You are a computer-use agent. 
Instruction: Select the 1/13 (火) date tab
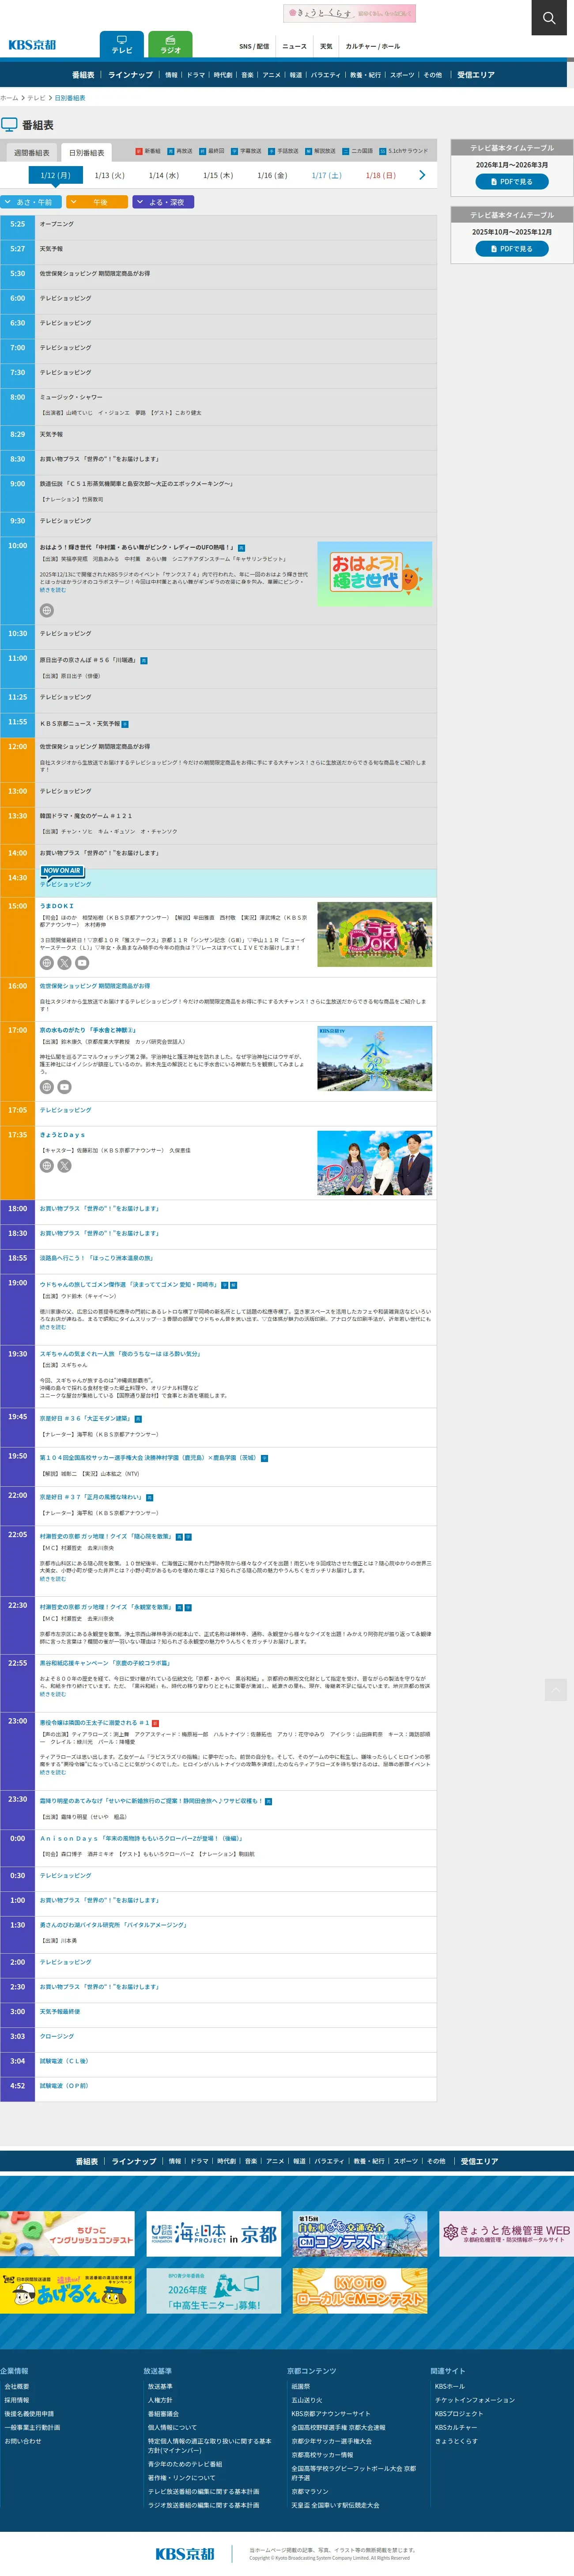pos(110,175)
